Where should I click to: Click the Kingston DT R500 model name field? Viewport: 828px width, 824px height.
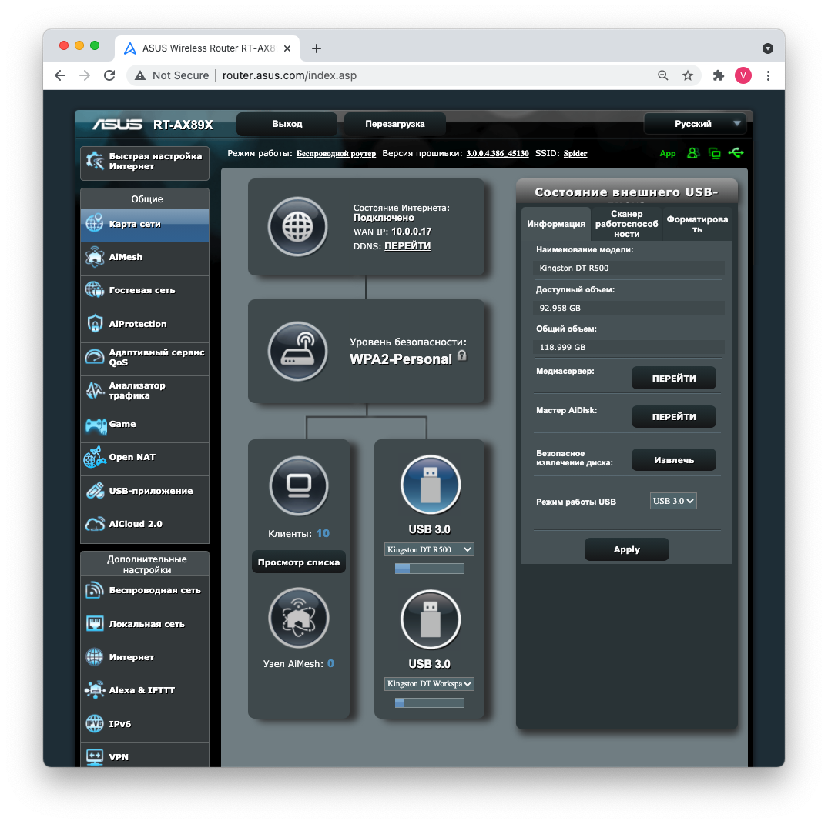click(629, 268)
